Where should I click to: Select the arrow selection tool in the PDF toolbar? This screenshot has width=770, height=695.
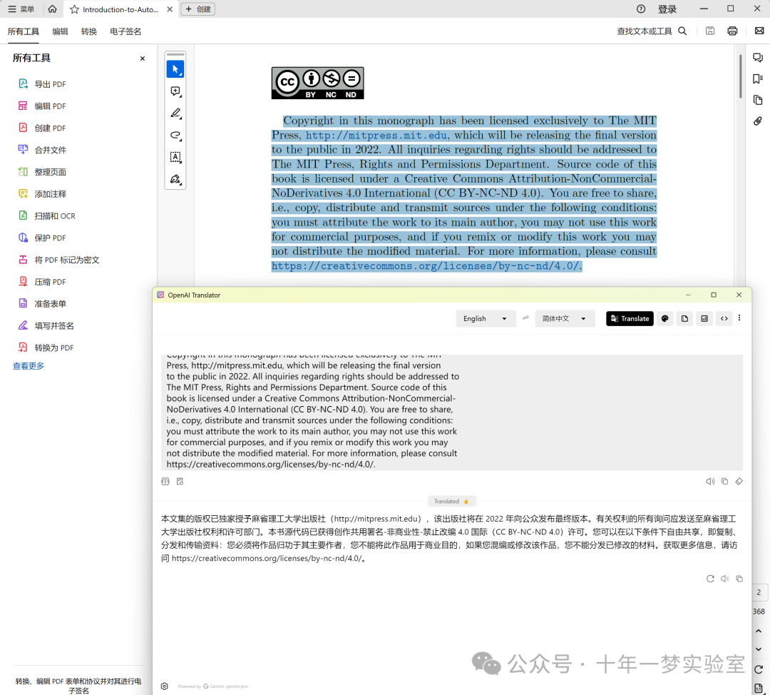[x=175, y=69]
